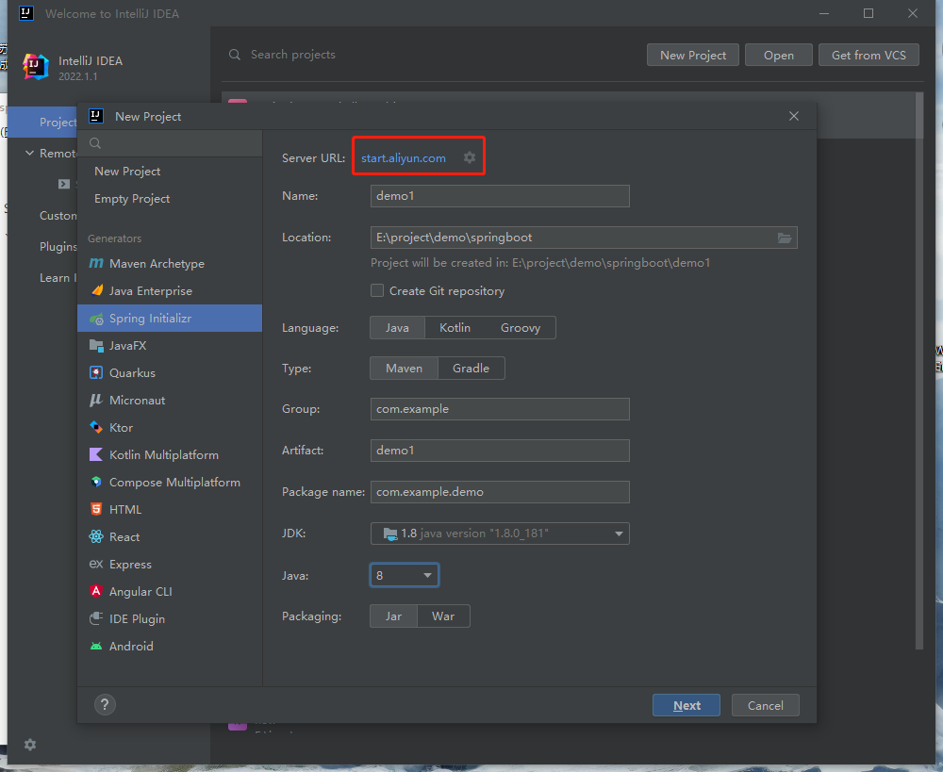Select the Spring Initializr generator

pyautogui.click(x=170, y=318)
